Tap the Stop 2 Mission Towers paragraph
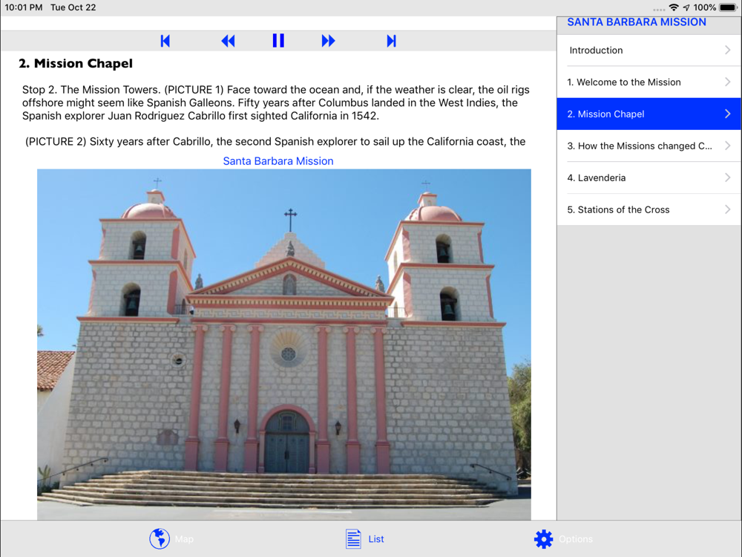742x557 pixels. click(276, 102)
